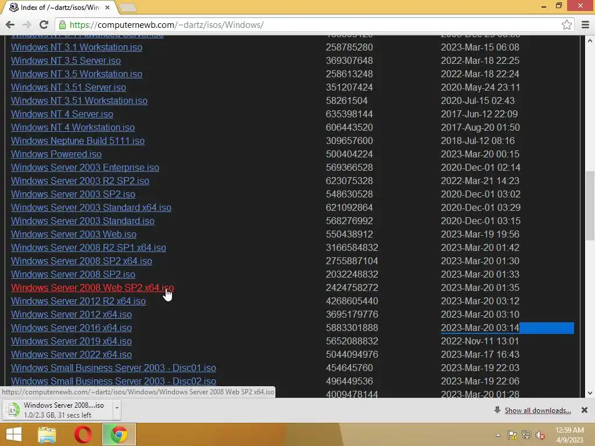This screenshot has width=595, height=446.
Task: Open Windows Server 2003 Web.iso
Action: tap(74, 235)
